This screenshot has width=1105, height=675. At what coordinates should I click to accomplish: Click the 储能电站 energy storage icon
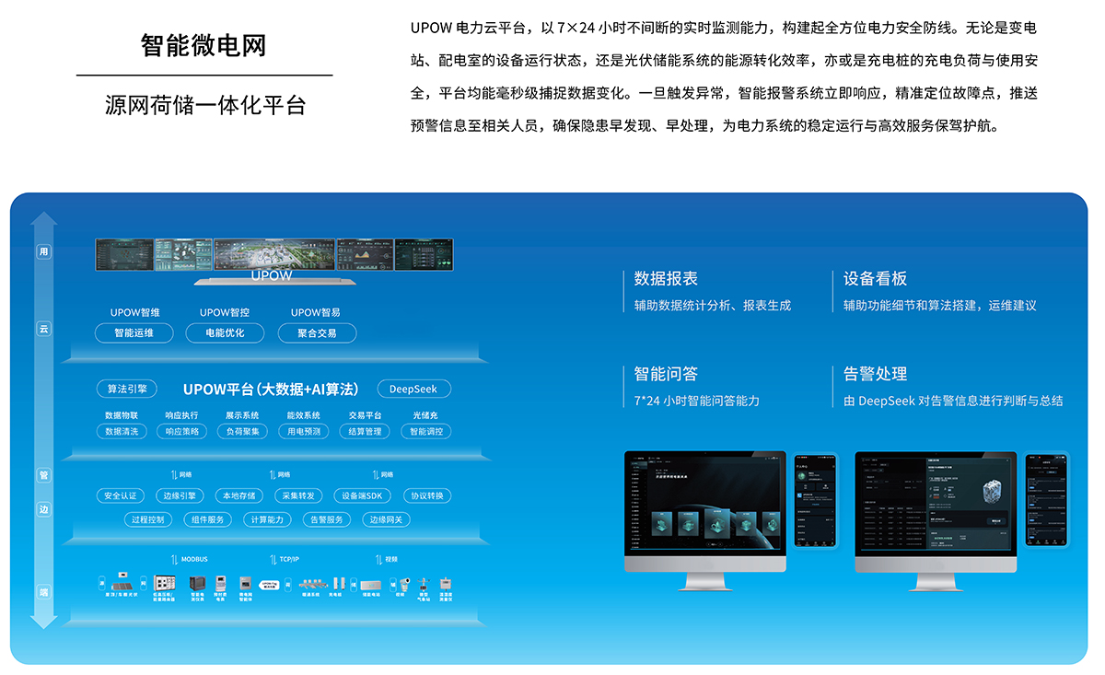370,585
